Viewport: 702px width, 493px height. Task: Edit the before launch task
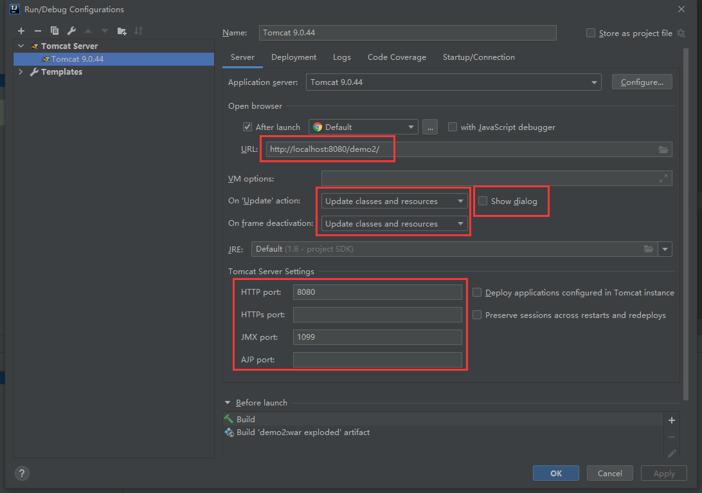point(672,454)
